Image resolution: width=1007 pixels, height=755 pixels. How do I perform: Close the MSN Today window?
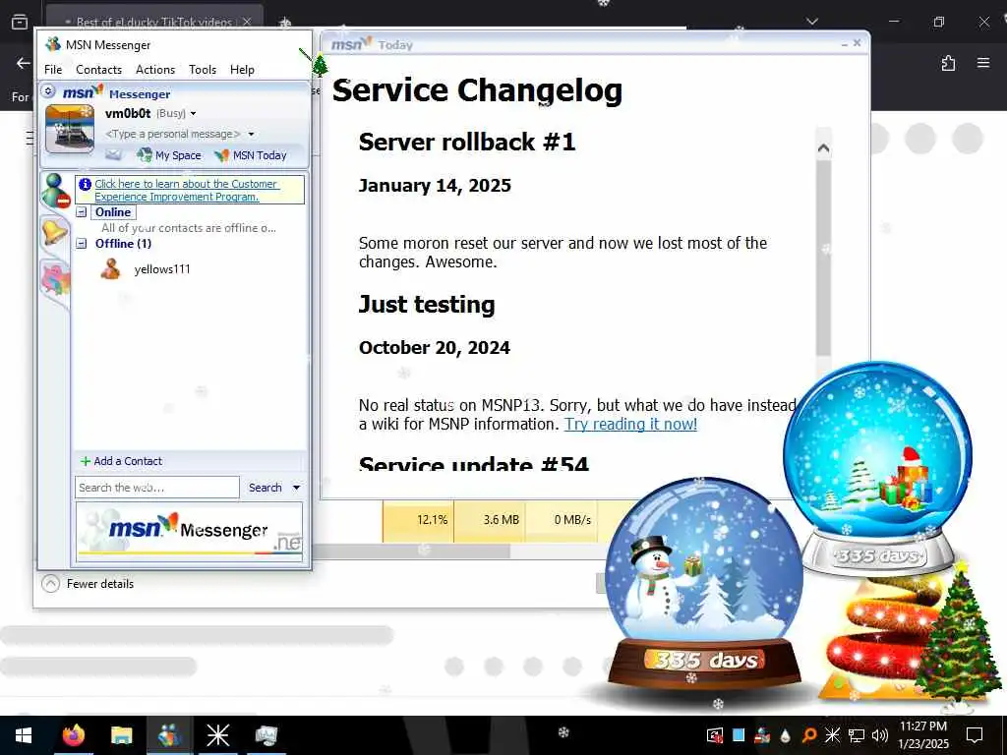pyautogui.click(x=857, y=43)
